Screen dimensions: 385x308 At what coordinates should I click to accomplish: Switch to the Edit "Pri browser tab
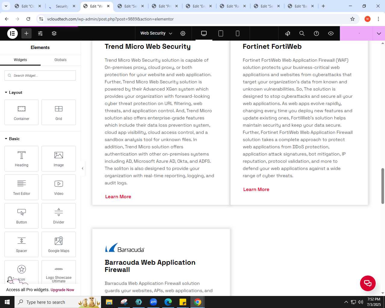pyautogui.click(x=165, y=6)
